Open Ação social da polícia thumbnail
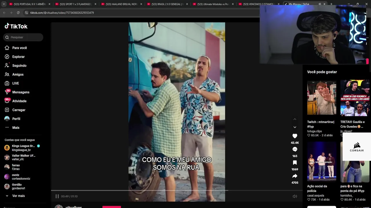 [x=322, y=161]
